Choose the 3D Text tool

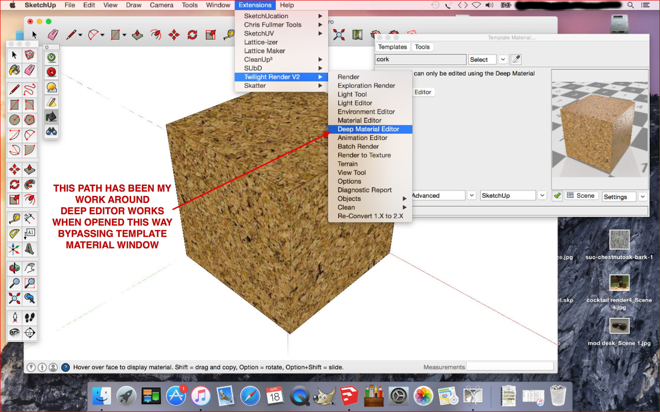[30, 249]
